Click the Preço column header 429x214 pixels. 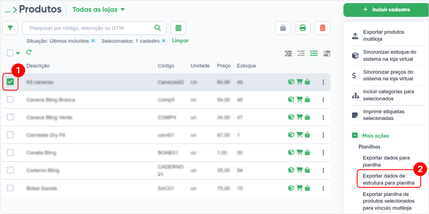pos(224,66)
